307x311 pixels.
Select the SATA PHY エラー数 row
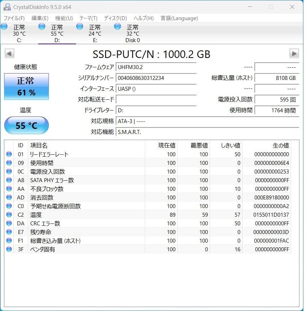[148, 180]
